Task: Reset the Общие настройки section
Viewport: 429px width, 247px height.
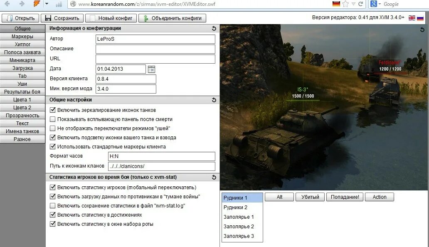Action: 214,100
